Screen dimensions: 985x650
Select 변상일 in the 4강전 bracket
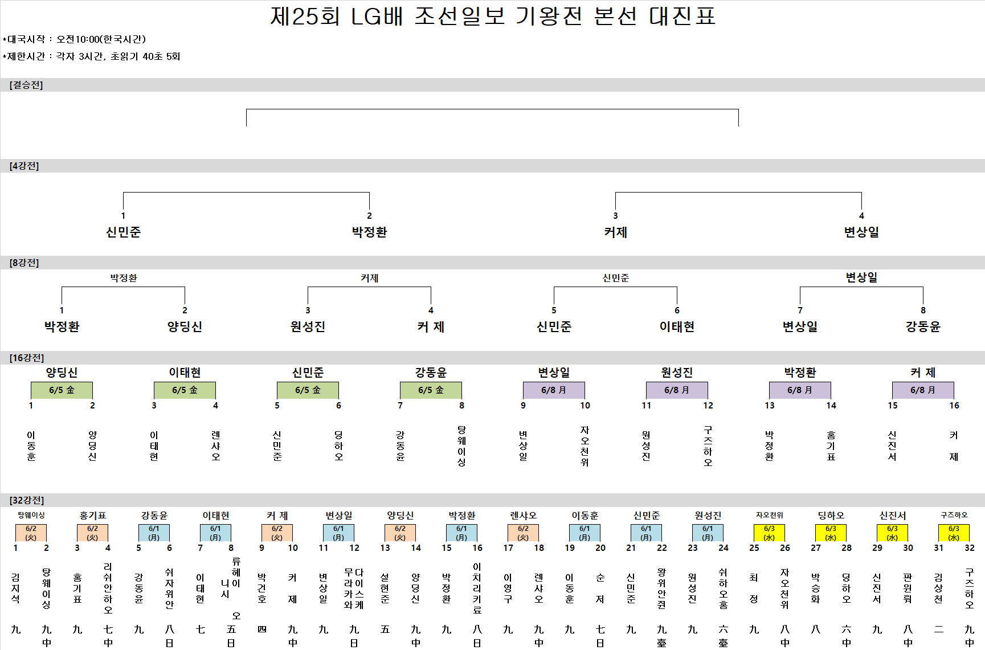[x=861, y=232]
